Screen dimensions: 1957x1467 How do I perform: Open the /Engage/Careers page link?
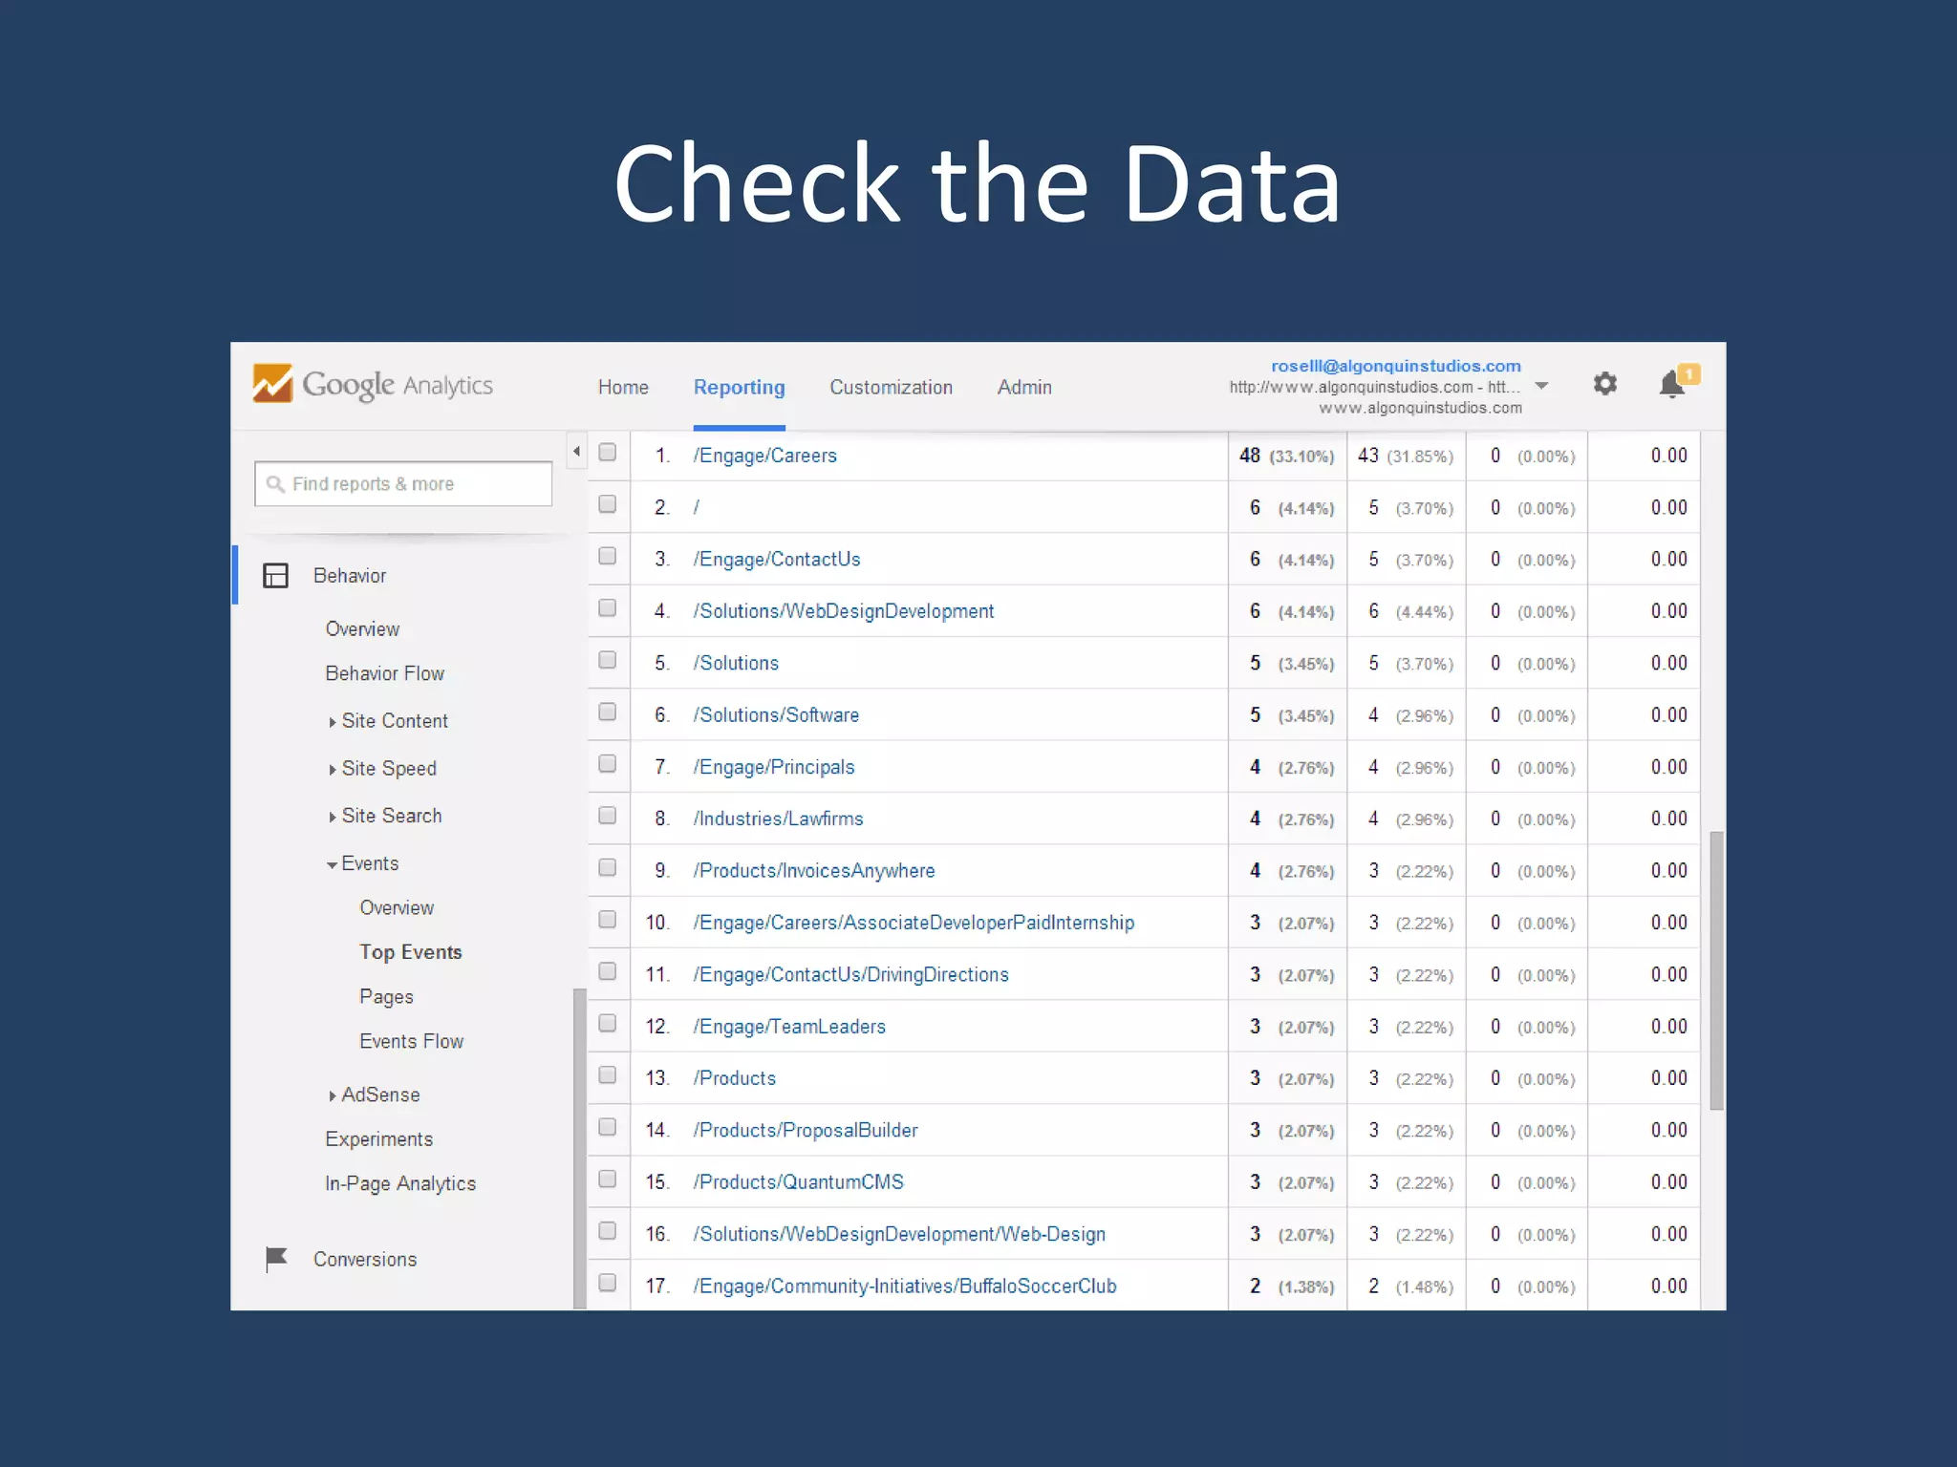tap(765, 456)
